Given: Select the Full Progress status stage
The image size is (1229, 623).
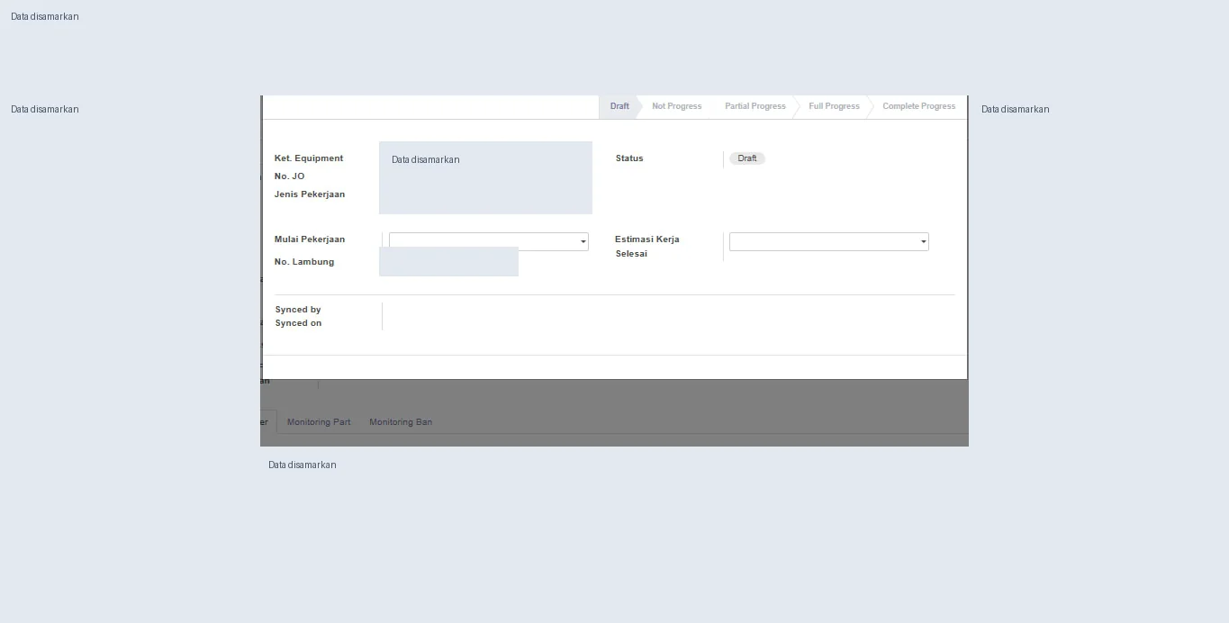Looking at the screenshot, I should (834, 106).
